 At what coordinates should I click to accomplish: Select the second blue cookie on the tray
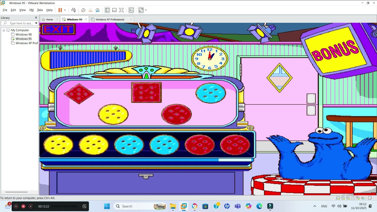[164, 145]
